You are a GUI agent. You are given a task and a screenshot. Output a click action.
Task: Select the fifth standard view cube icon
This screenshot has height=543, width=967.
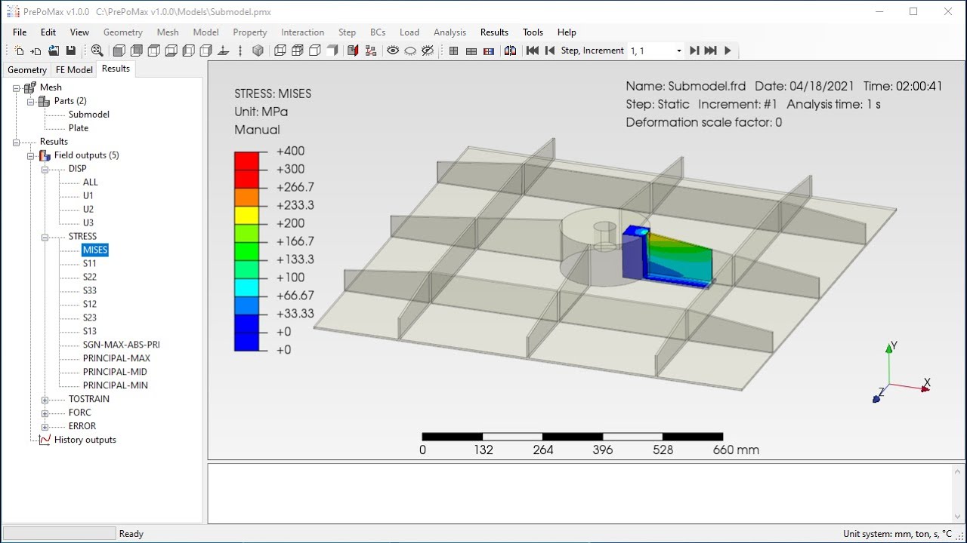(188, 51)
